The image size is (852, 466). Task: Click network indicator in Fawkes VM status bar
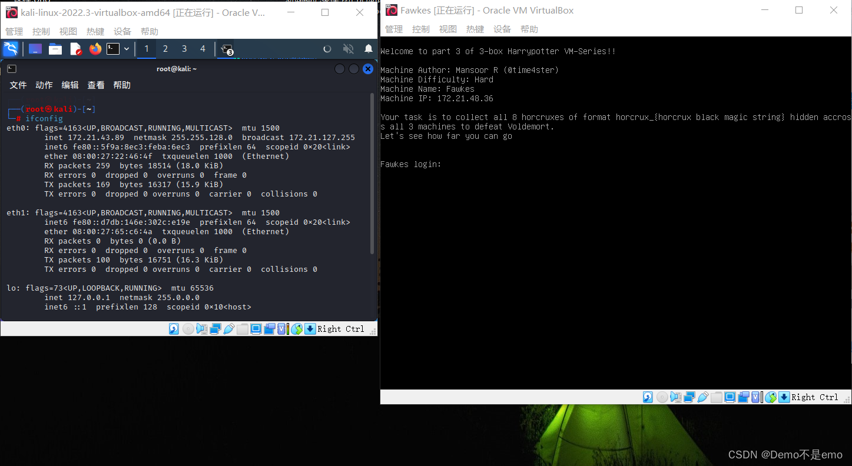[689, 397]
